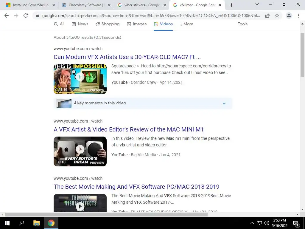This screenshot has height=229, width=305.
Task: Open File Explorer from taskbar
Action: click(36, 223)
